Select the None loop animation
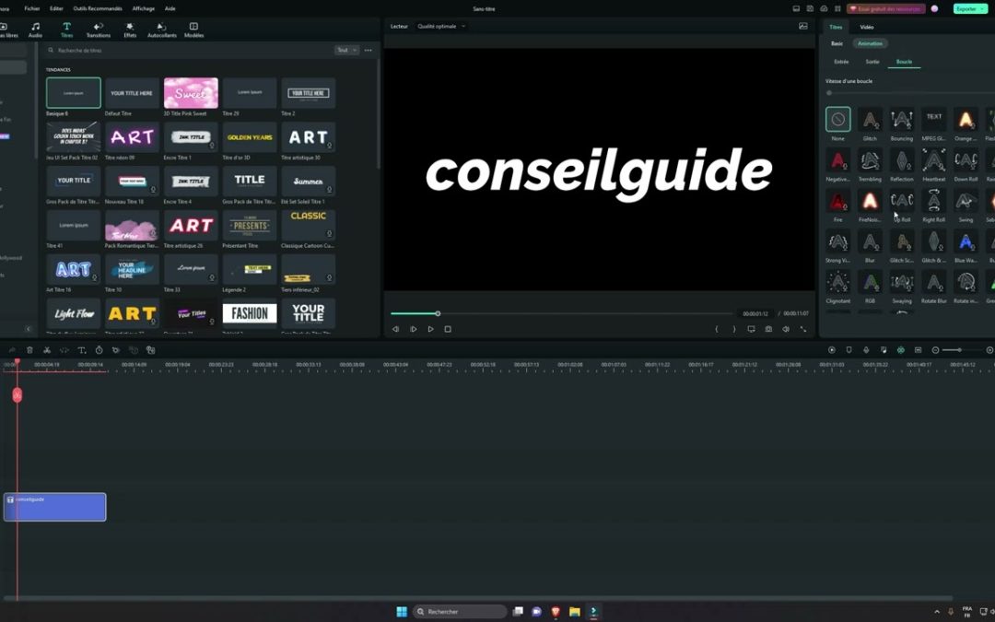This screenshot has height=622, width=995. (x=837, y=119)
